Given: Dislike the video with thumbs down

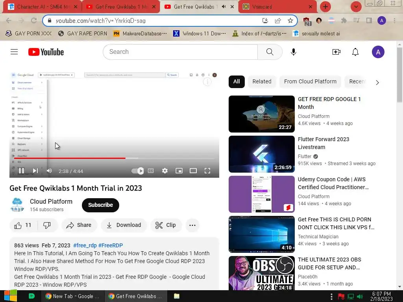Looking at the screenshot, I should pyautogui.click(x=47, y=225).
